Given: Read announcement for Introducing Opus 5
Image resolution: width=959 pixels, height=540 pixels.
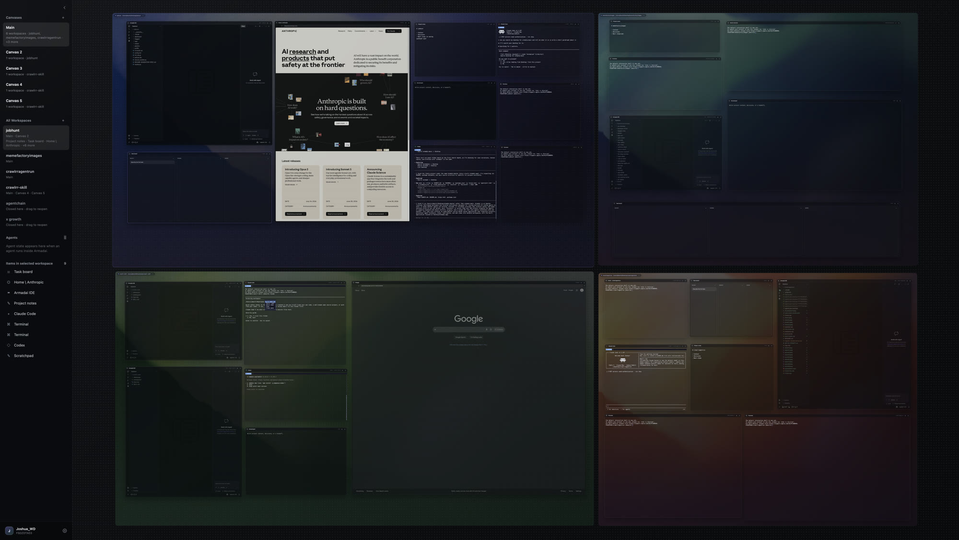Looking at the screenshot, I should point(295,214).
